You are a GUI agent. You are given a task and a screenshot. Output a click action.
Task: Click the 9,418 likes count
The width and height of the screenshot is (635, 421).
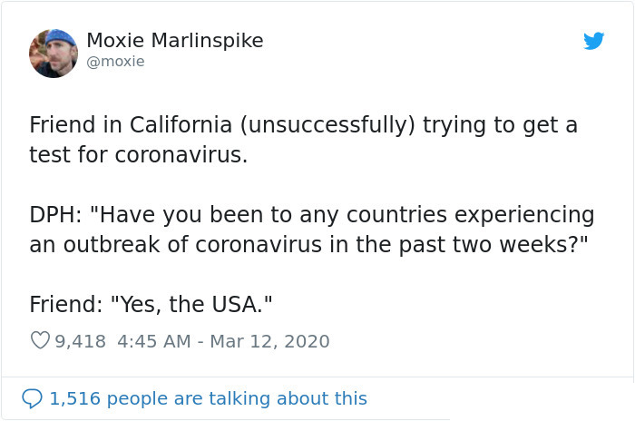click(x=81, y=341)
